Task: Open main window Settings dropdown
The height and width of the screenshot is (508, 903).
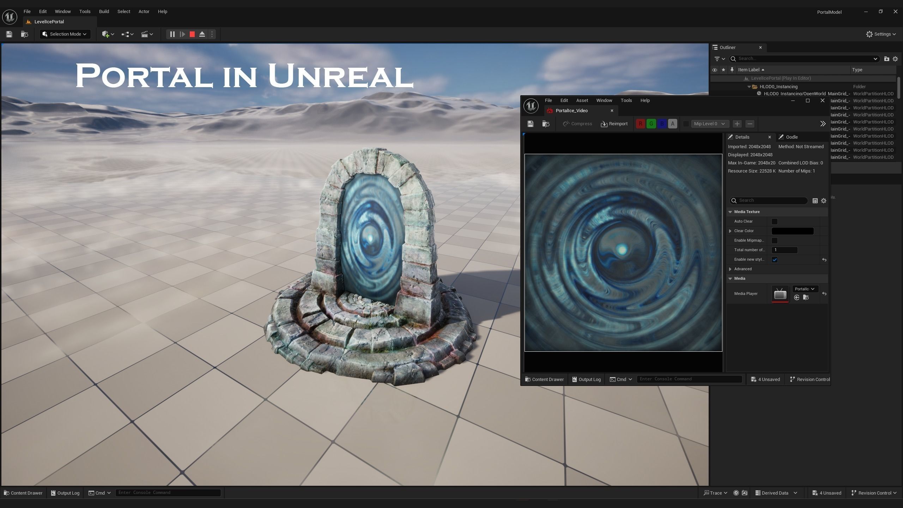Action: 881,34
